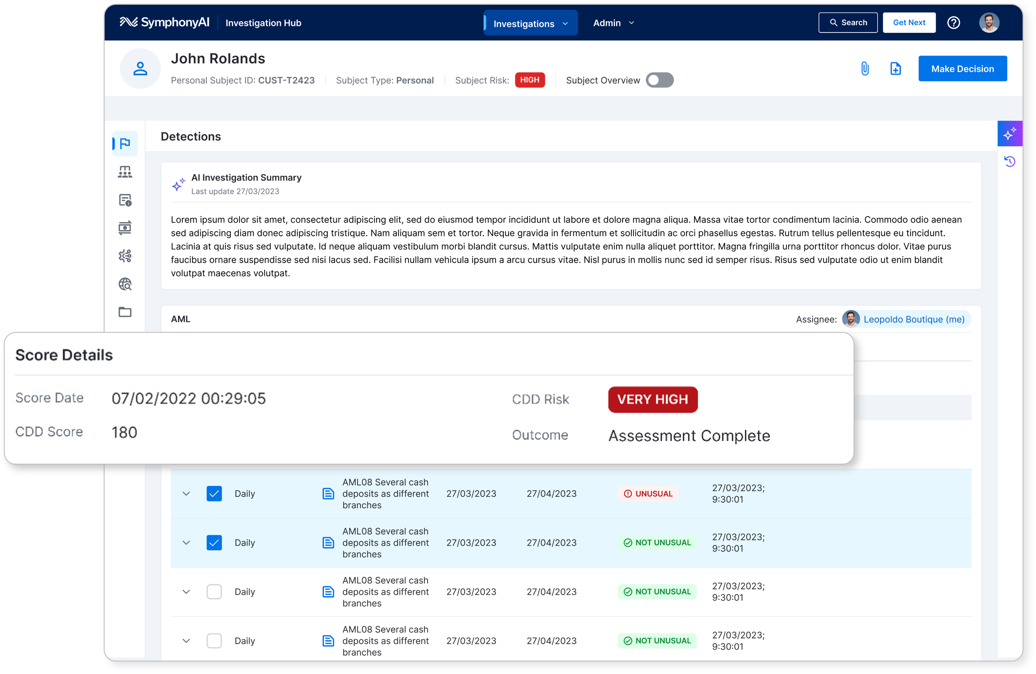Image resolution: width=1036 pixels, height=674 pixels.
Task: Click the flag/bookmark sidebar icon
Action: pos(125,144)
